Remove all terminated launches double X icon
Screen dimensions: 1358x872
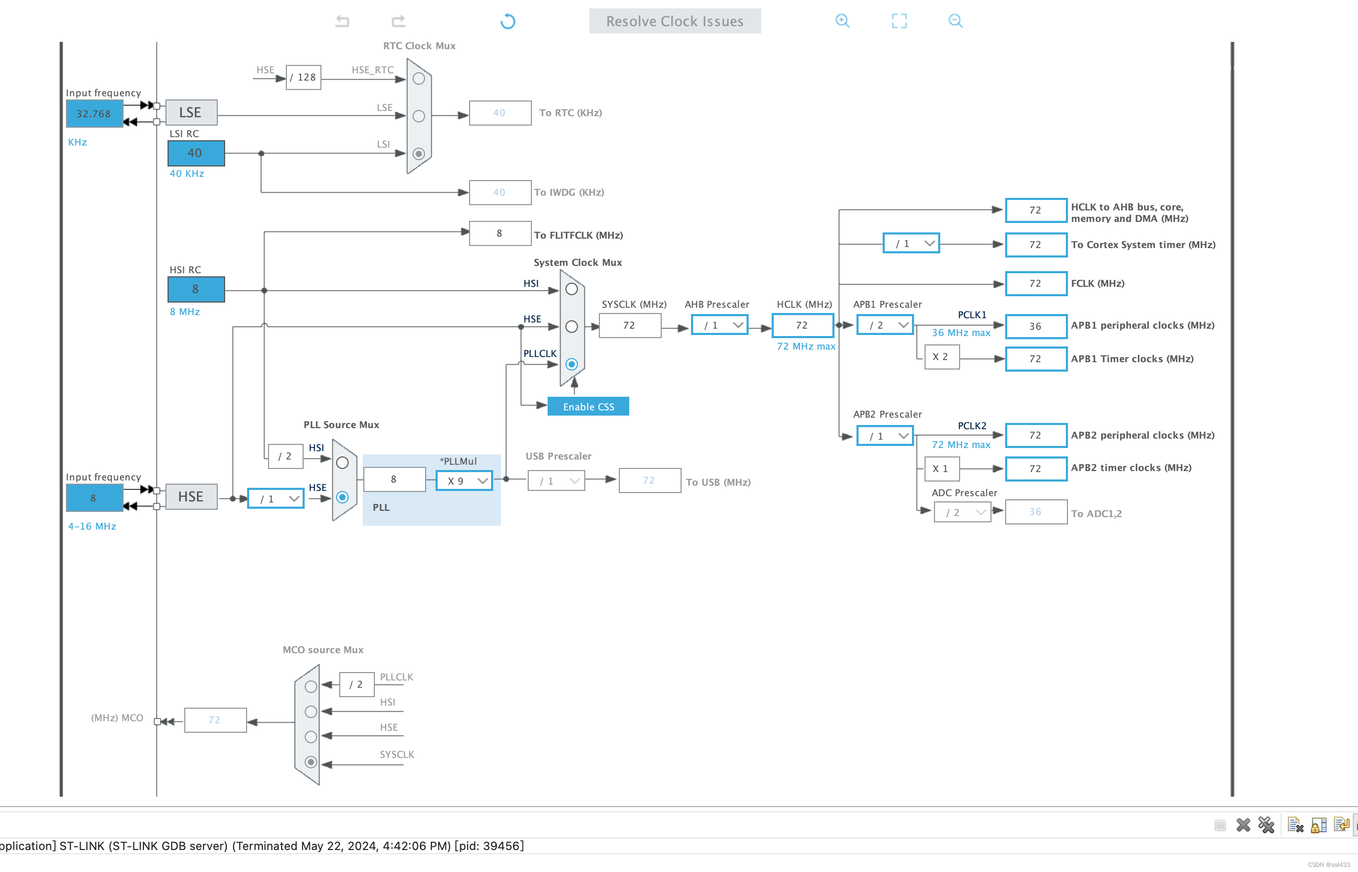pos(1266,825)
